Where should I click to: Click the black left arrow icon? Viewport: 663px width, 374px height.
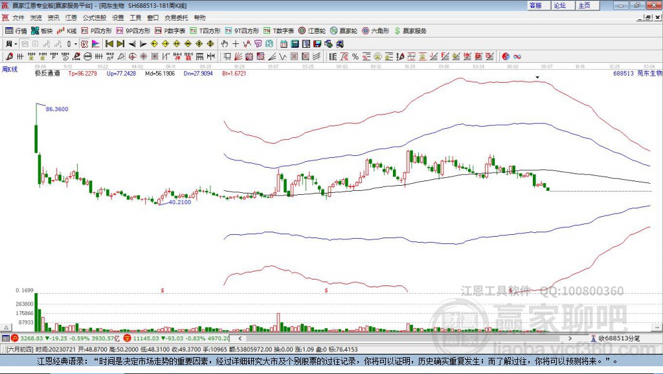(x=132, y=44)
